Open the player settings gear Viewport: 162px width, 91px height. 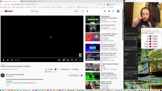tap(64, 60)
